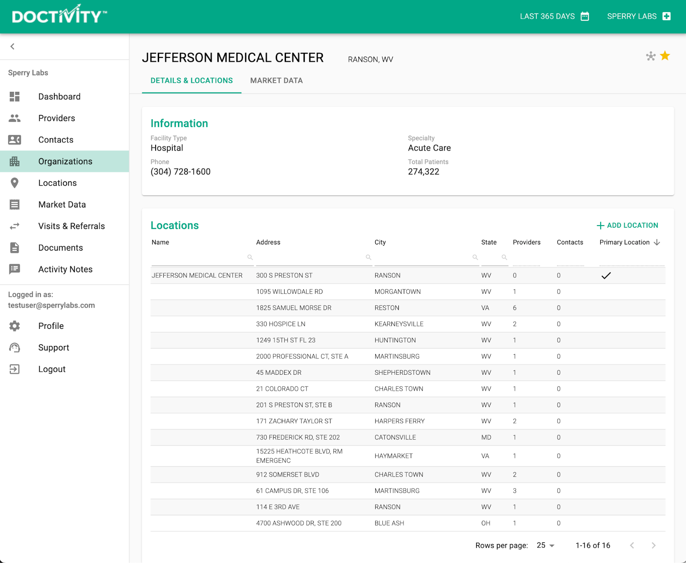Click Shepherdstown city cell

(x=402, y=373)
